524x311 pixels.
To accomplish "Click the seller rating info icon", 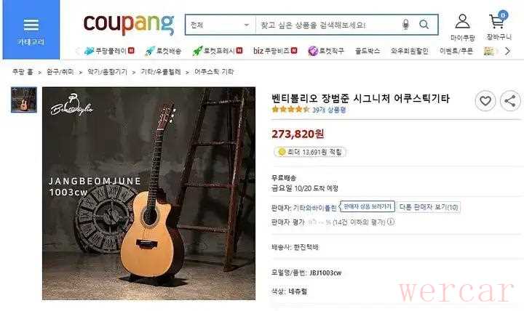I will pyautogui.click(x=391, y=222).
